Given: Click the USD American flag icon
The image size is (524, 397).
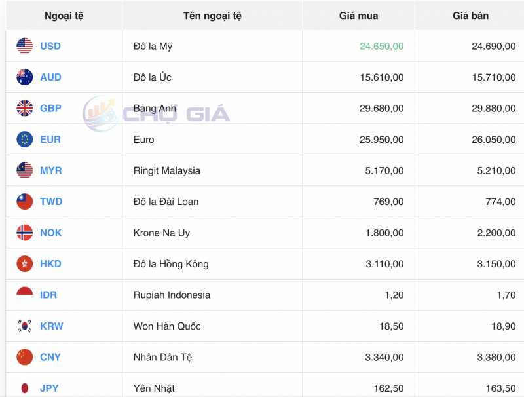Looking at the screenshot, I should pyautogui.click(x=24, y=46).
